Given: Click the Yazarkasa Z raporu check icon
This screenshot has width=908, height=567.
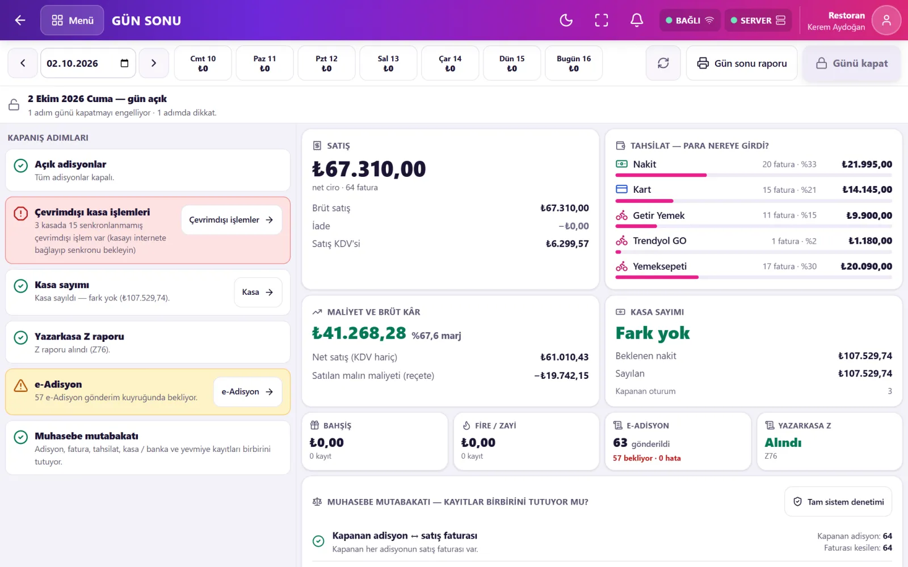Looking at the screenshot, I should [x=21, y=338].
